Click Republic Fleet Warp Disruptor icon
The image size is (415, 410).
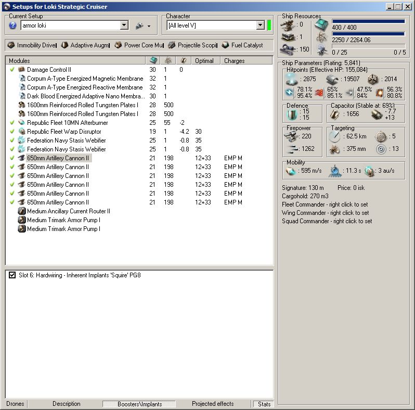(21, 131)
